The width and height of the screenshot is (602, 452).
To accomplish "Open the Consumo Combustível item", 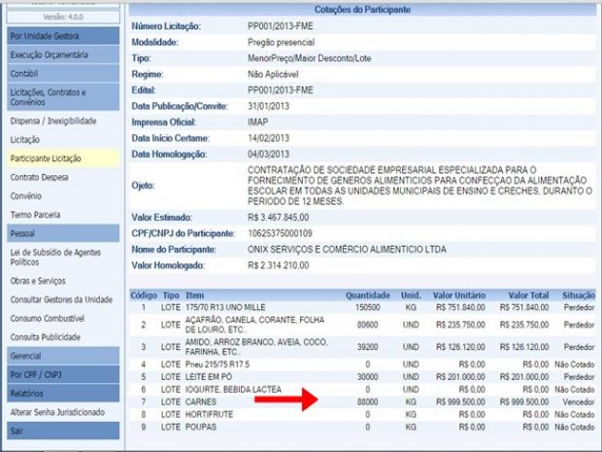I will [x=50, y=318].
